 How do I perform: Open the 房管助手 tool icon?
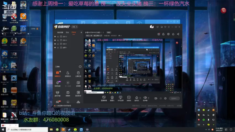click(68, 74)
